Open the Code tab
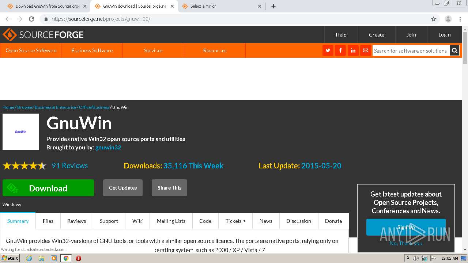This screenshot has width=468, height=263. (x=205, y=221)
